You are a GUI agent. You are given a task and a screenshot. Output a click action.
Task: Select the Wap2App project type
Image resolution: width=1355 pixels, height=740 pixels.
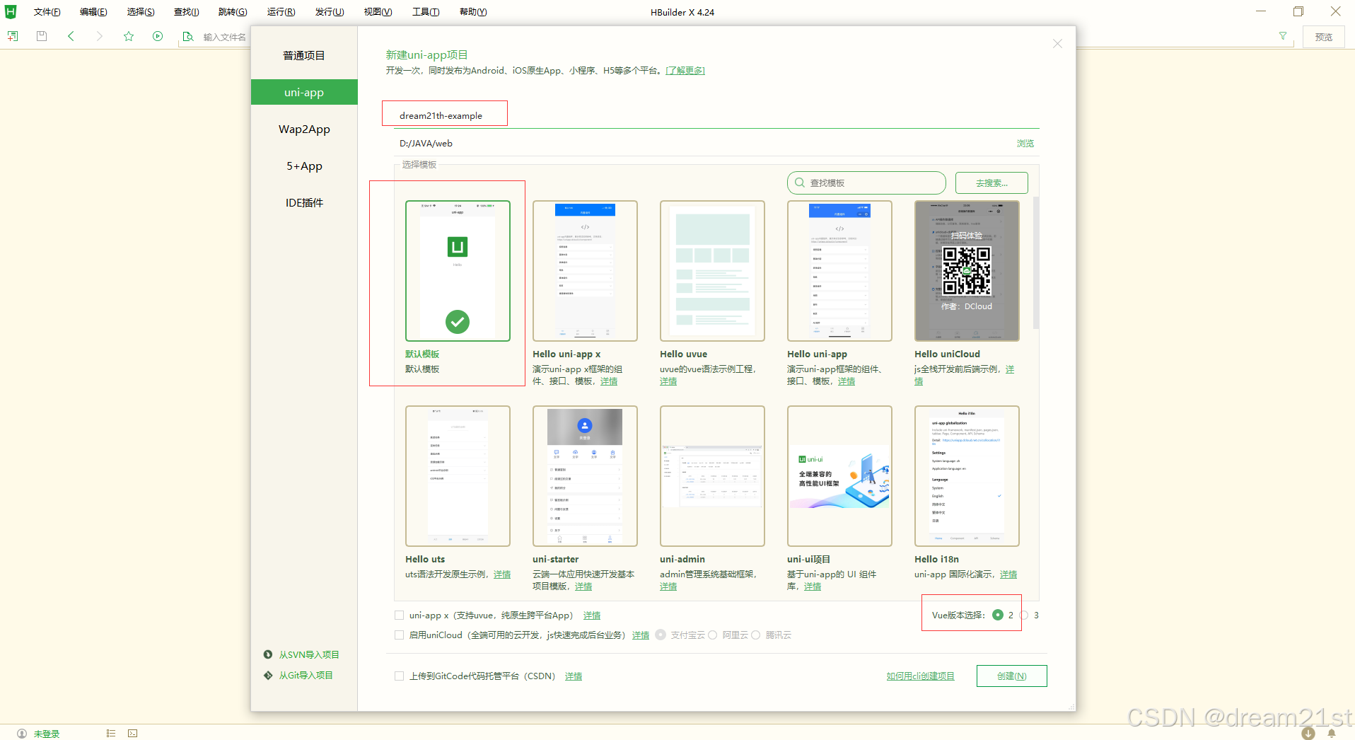tap(304, 129)
